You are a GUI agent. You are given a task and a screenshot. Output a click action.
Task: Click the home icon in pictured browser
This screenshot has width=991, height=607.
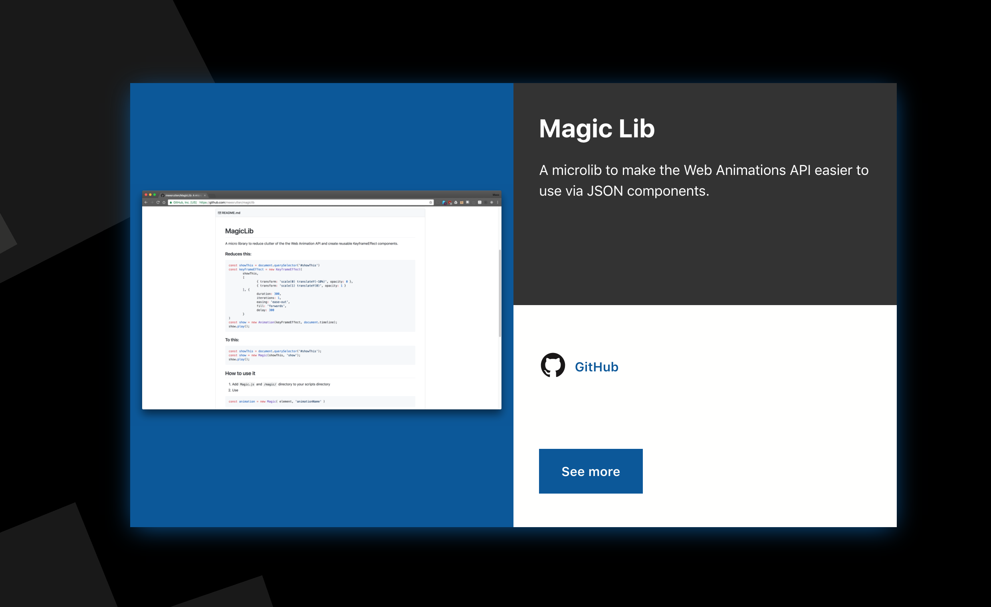point(164,202)
